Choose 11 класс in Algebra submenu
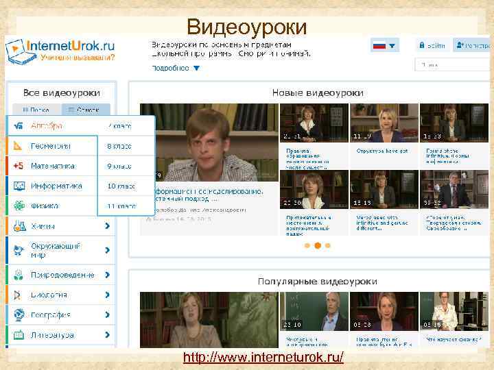The image size is (494, 370). [121, 206]
